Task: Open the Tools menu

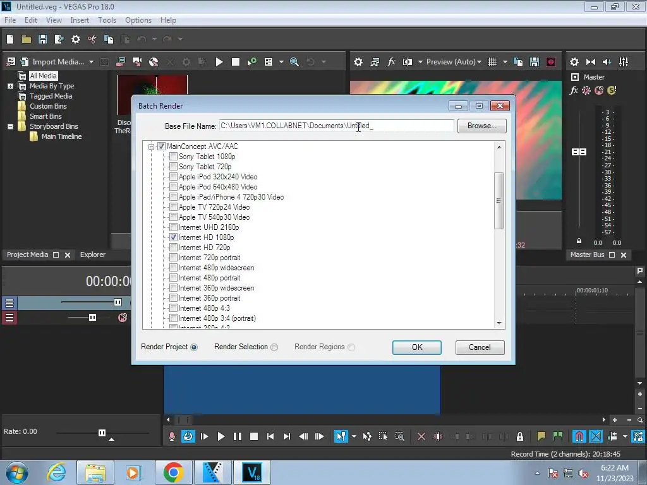Action: click(x=107, y=20)
